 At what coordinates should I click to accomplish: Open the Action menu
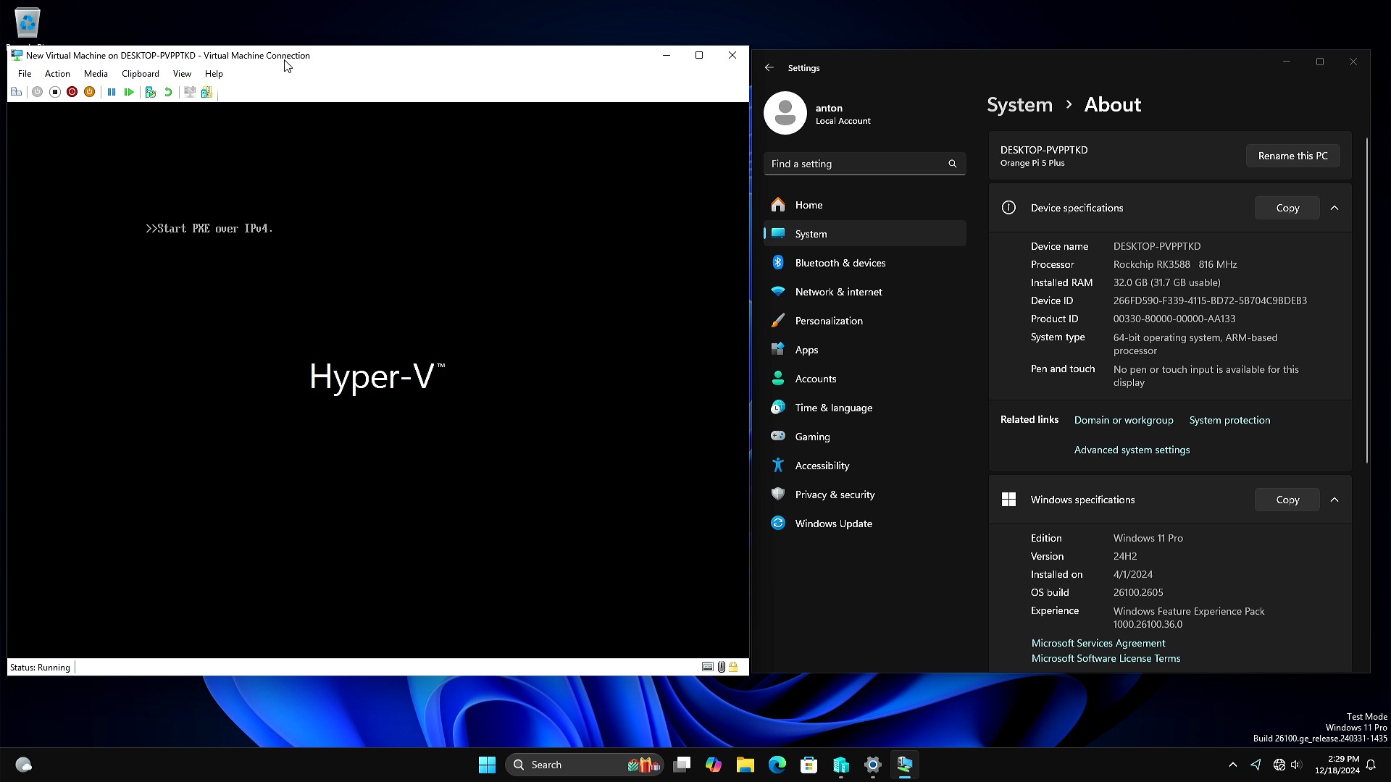click(x=57, y=74)
